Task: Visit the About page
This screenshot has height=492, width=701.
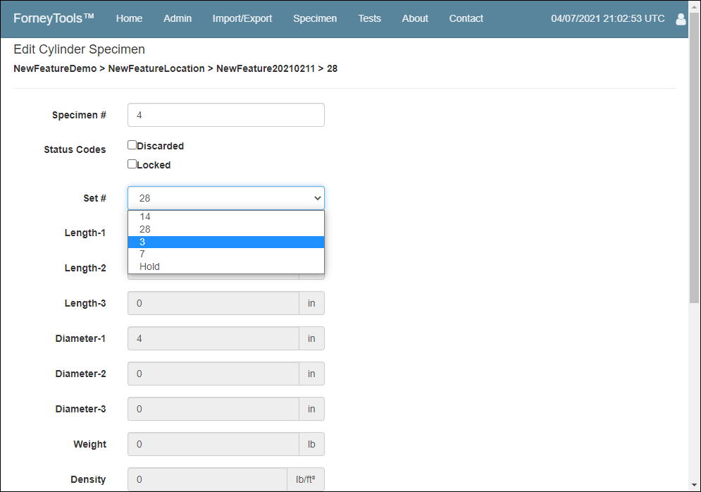Action: coord(415,18)
